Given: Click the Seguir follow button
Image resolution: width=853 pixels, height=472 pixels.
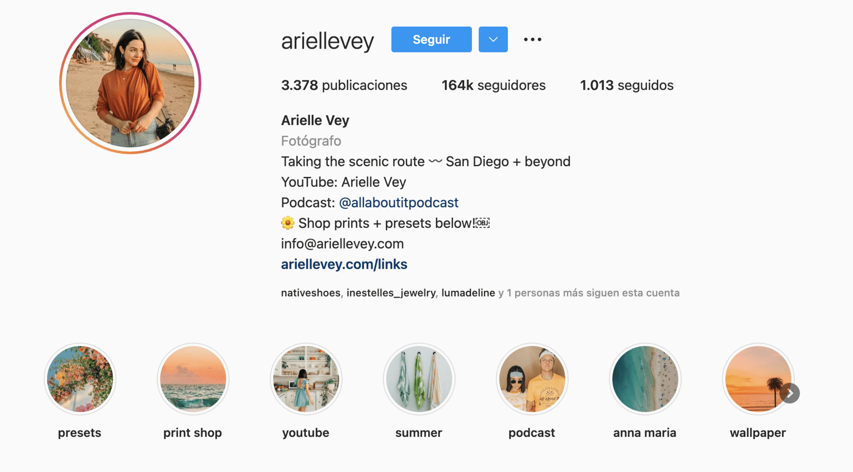Looking at the screenshot, I should pos(431,40).
